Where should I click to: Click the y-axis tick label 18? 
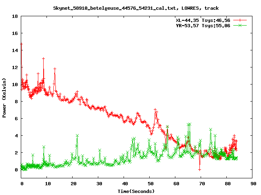coord(15,16)
